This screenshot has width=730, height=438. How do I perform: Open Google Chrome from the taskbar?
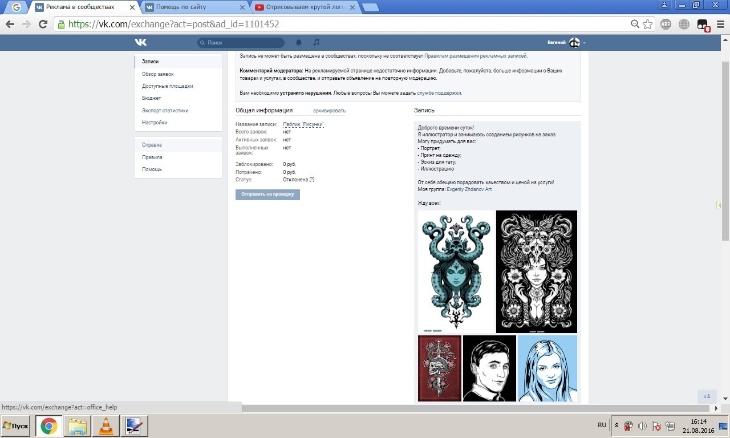pos(48,426)
